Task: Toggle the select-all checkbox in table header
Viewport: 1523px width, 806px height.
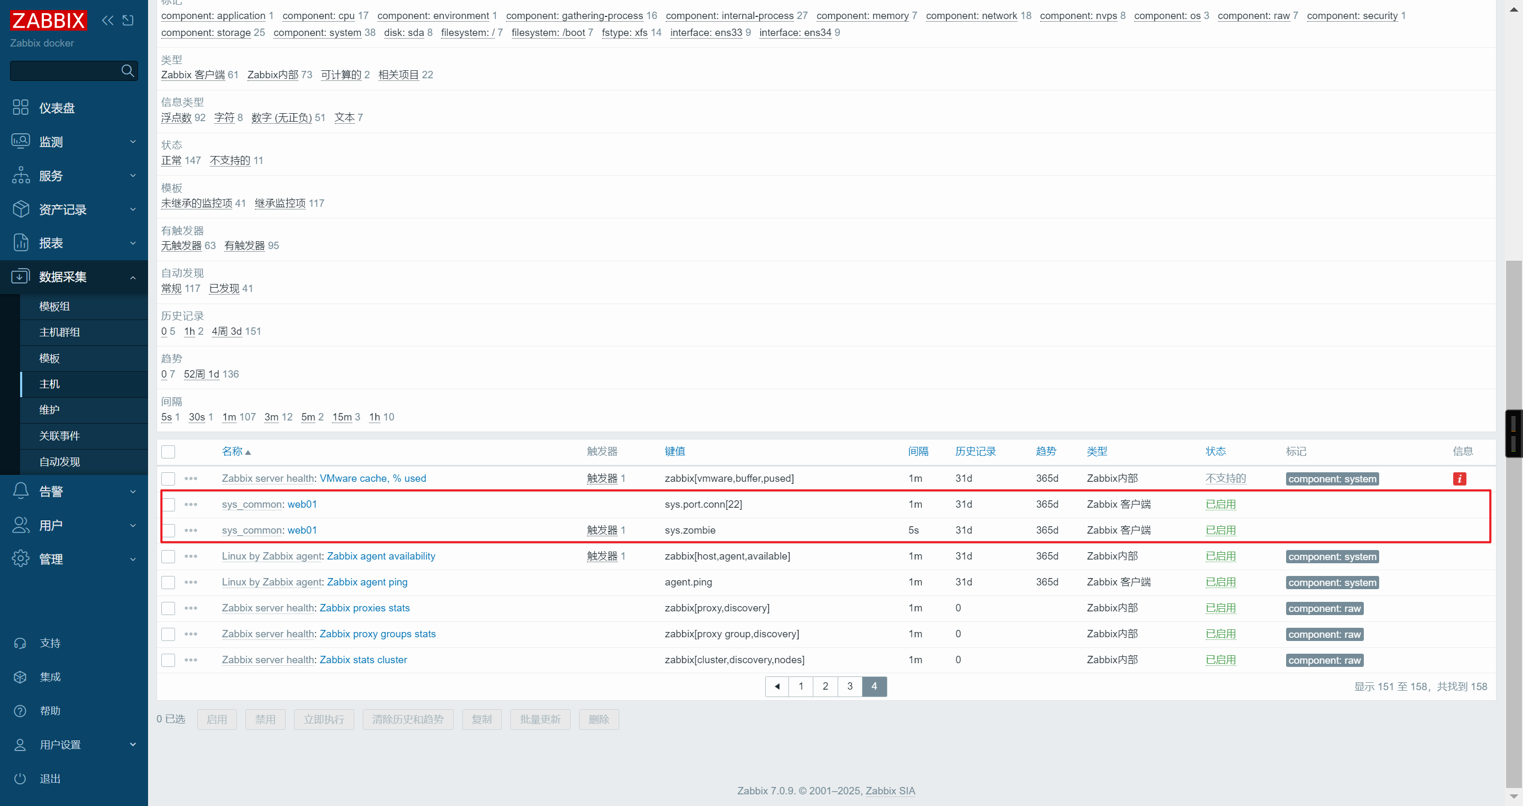Action: click(x=168, y=452)
